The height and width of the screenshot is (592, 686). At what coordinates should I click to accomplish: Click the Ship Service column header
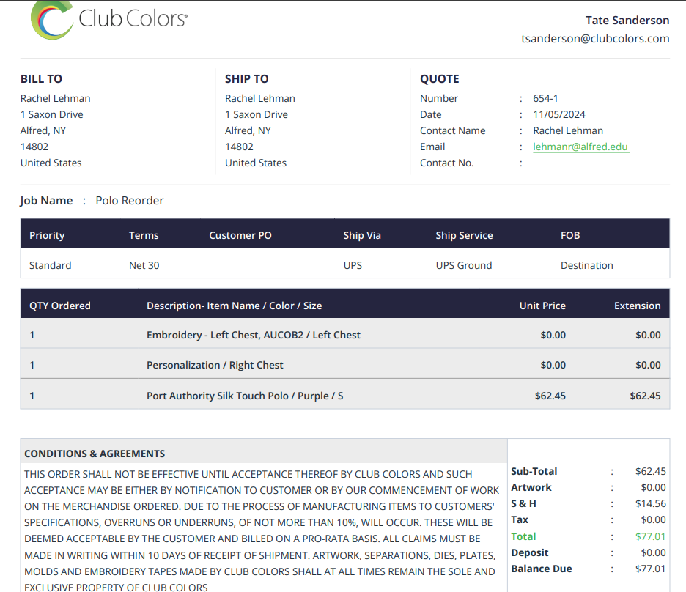pos(464,235)
